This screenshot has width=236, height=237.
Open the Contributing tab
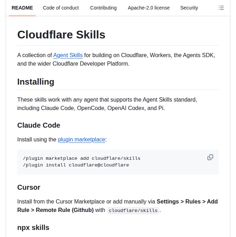103,8
